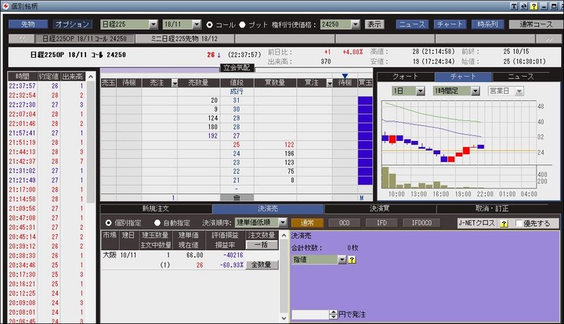This screenshot has width=564, height=324.
Task: Open the 買注 column dropdown arrow
Action: pyautogui.click(x=329, y=83)
